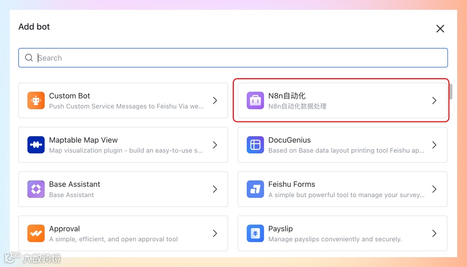Click the Feishu Forms icon
The width and height of the screenshot is (467, 267).
point(255,189)
